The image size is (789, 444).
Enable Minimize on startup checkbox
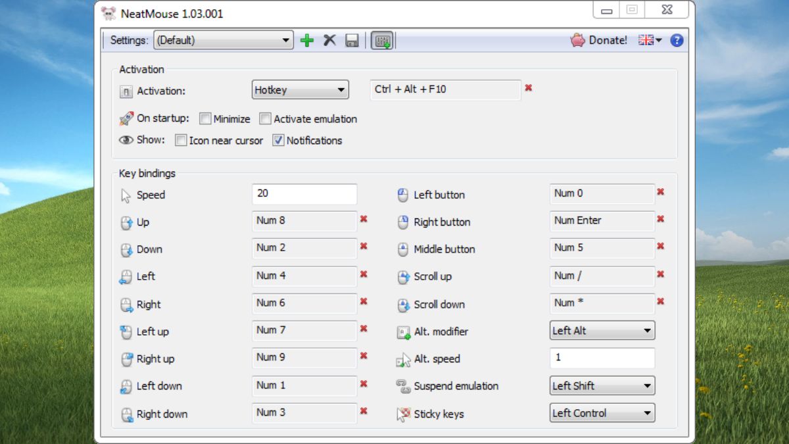(205, 119)
